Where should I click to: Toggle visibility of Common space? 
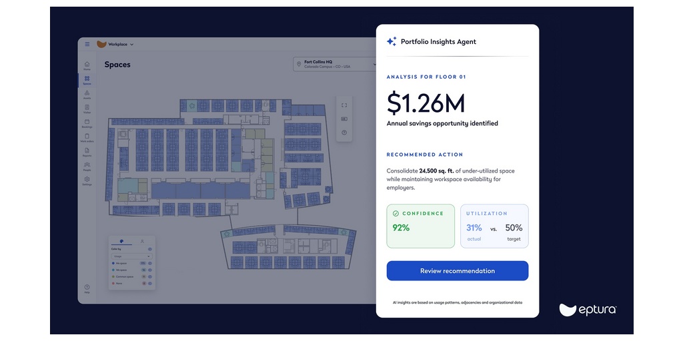pyautogui.click(x=150, y=276)
